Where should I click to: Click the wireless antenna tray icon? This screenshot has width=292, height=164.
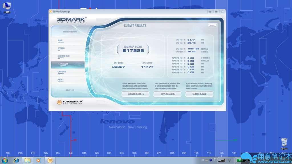click(x=230, y=160)
